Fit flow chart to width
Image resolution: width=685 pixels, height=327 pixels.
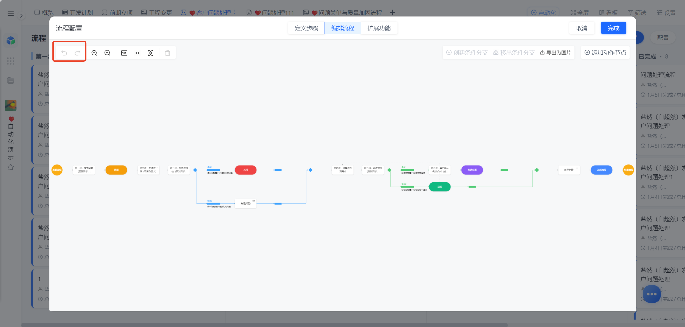[x=137, y=53]
